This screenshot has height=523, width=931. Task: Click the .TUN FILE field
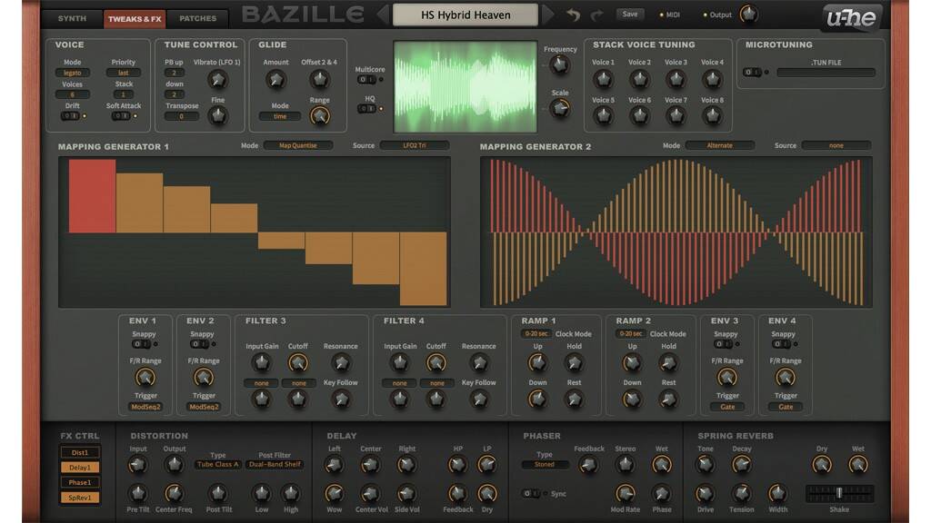point(826,73)
